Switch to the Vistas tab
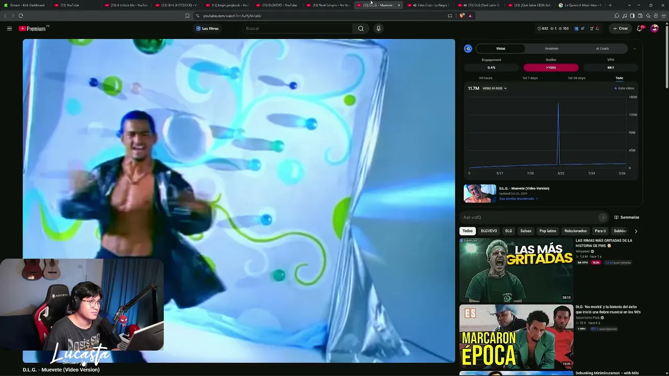669x376 pixels. click(501, 49)
